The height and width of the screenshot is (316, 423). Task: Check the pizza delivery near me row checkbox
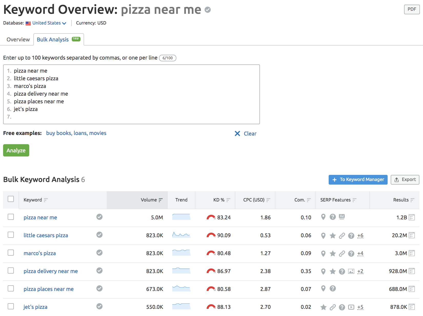(x=11, y=270)
